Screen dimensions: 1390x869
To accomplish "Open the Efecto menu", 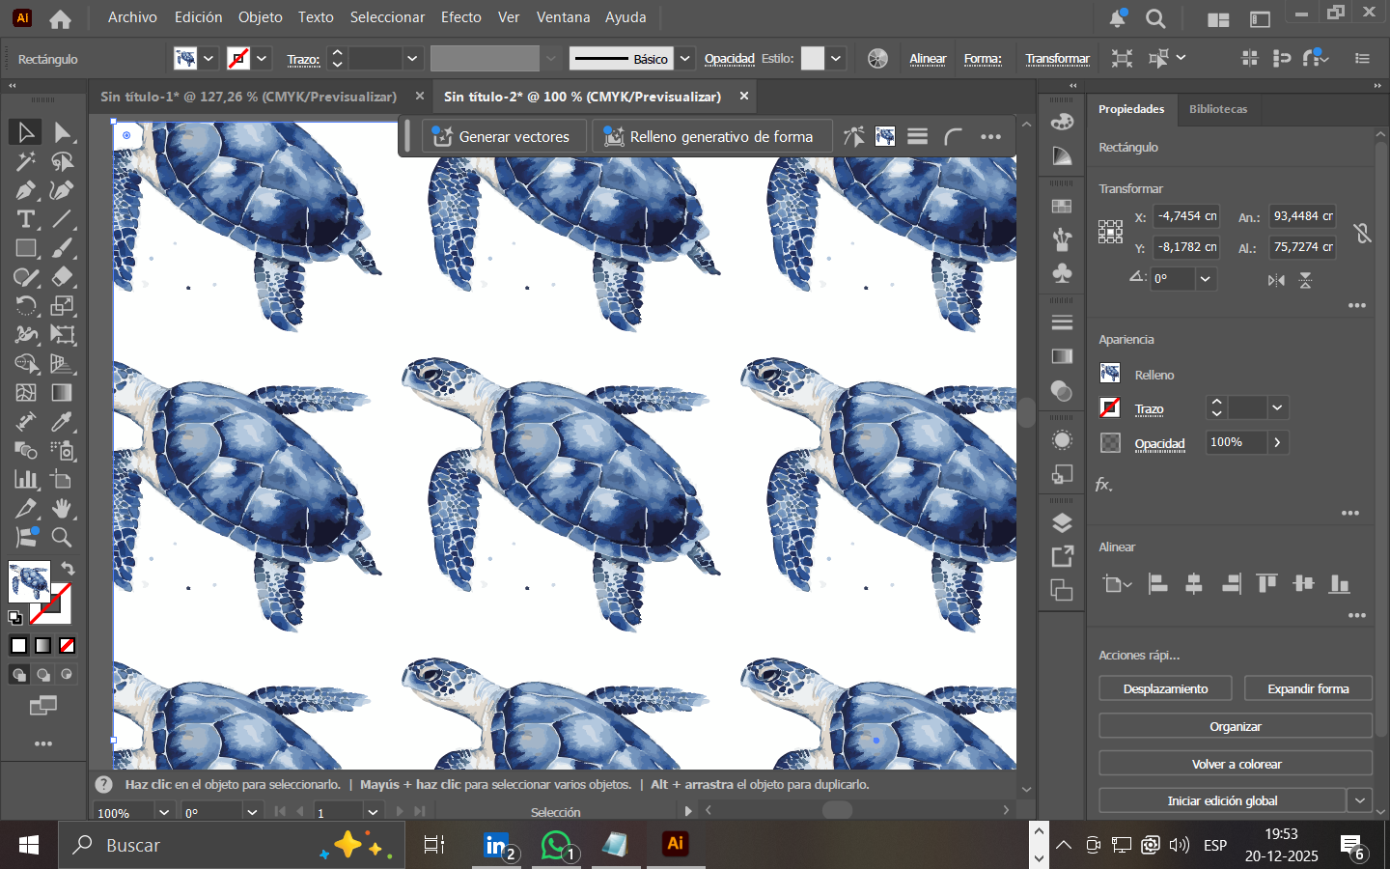I will click(461, 17).
